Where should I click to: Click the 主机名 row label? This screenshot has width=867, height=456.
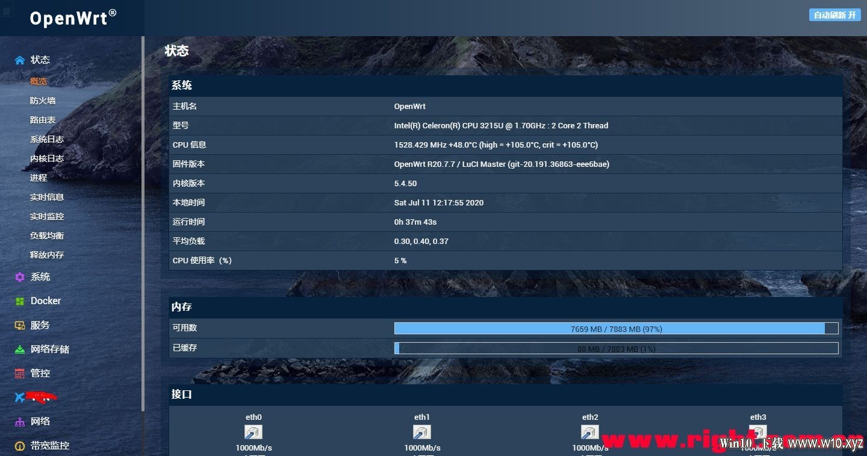[185, 106]
